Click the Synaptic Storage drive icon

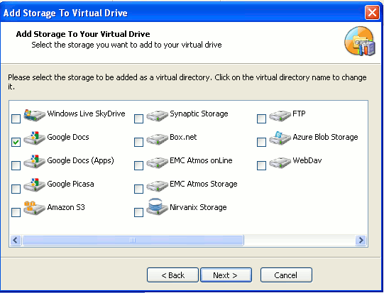[158, 116]
